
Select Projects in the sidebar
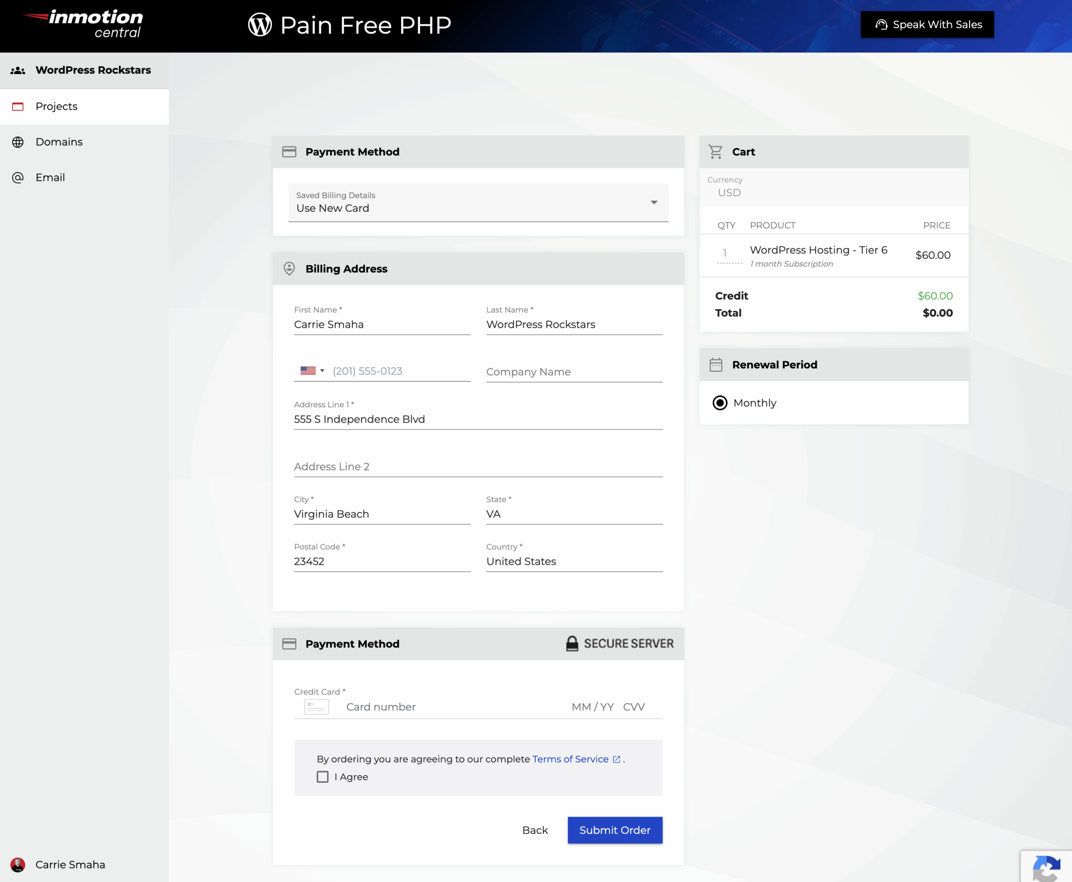point(57,106)
